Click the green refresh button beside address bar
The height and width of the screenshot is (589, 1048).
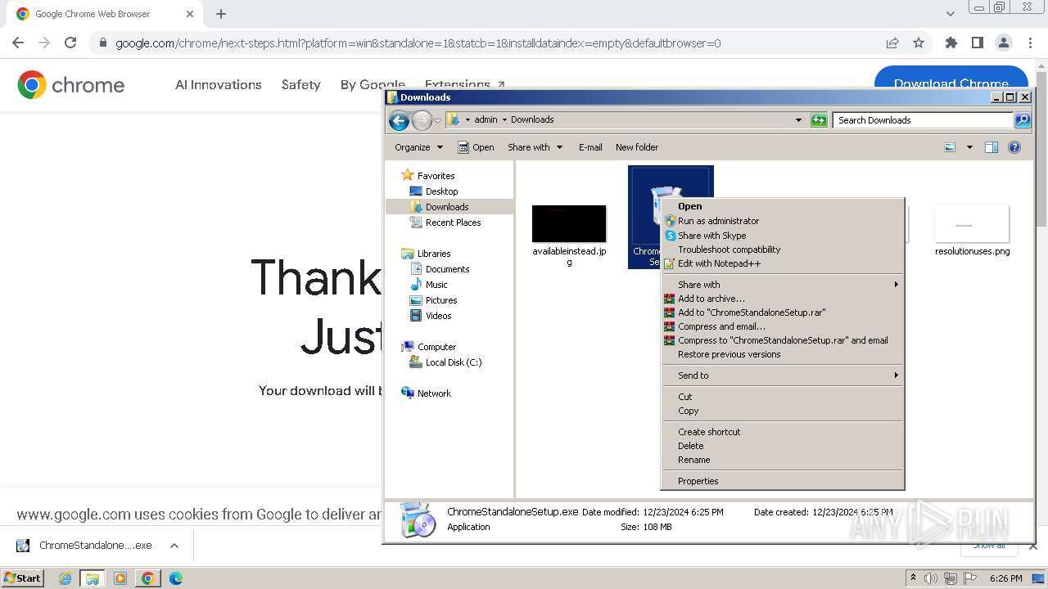[819, 120]
